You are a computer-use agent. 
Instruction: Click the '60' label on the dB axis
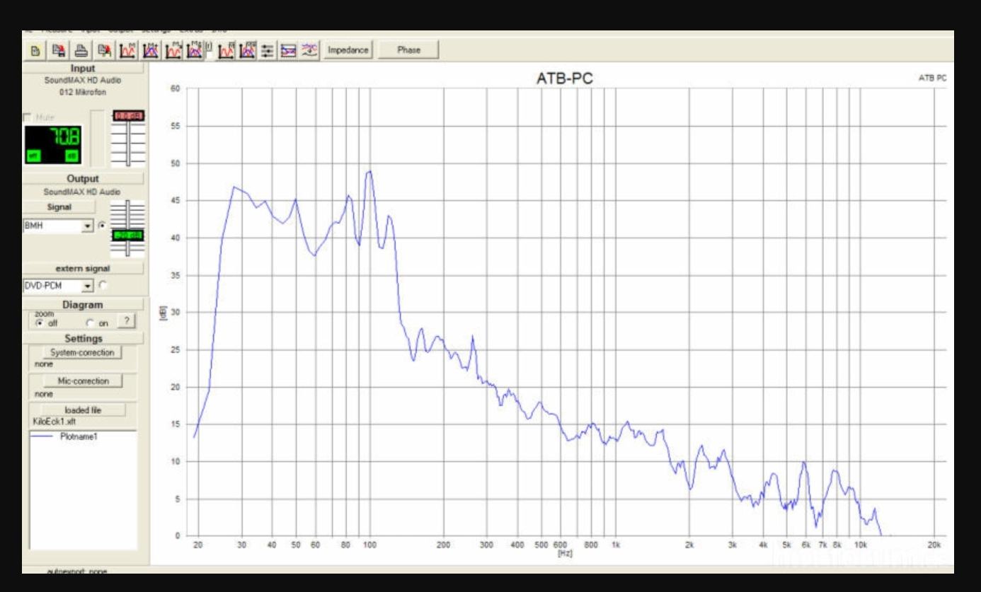pos(176,88)
